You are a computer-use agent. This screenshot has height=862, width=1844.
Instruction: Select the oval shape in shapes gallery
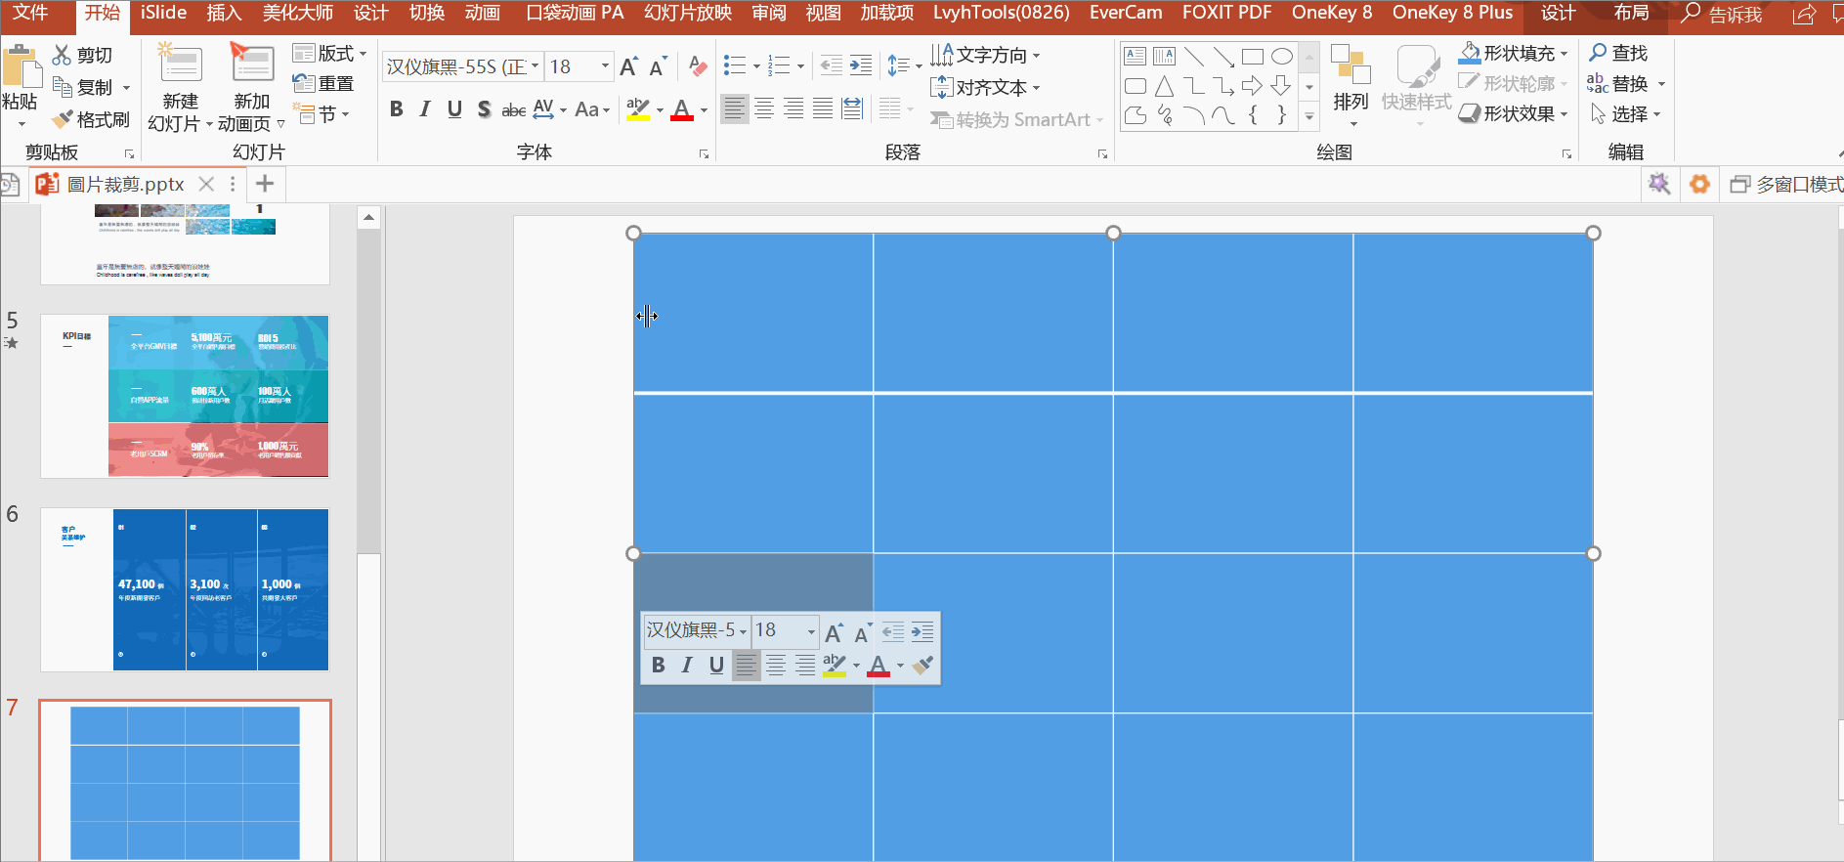[1281, 57]
